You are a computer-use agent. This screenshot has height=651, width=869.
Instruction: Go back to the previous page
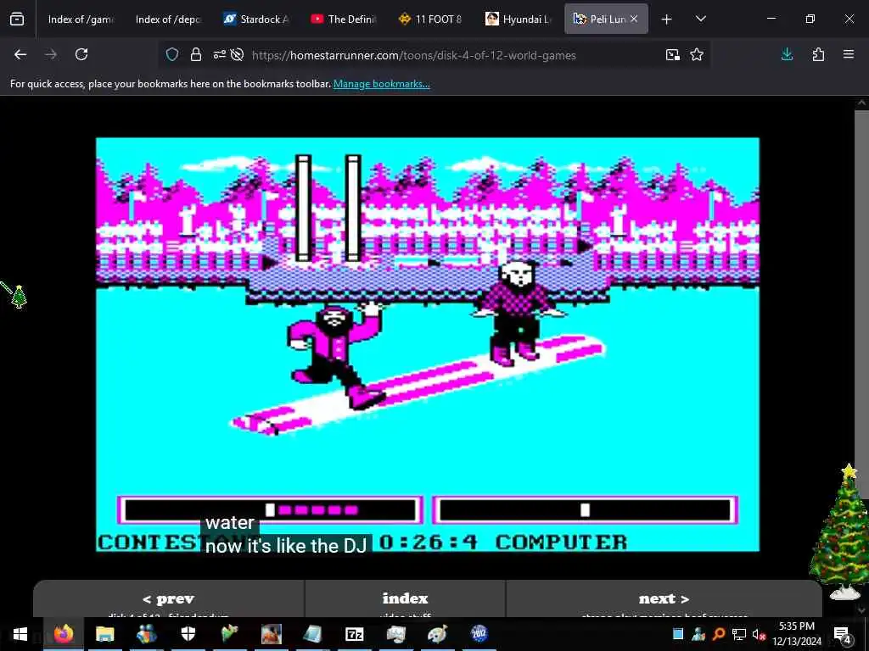20,54
